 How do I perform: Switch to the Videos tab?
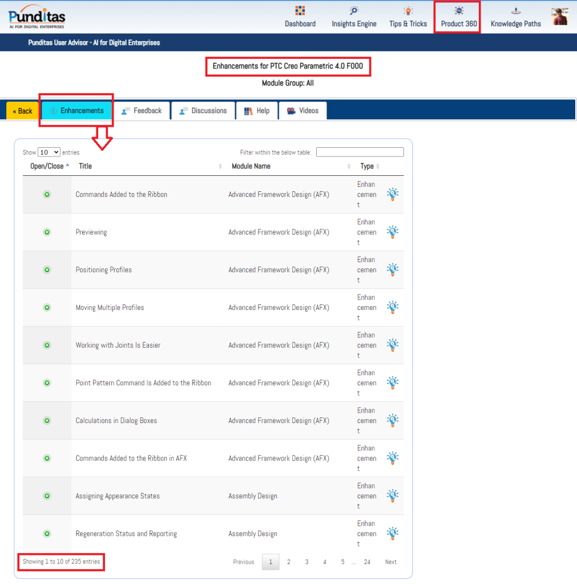point(302,111)
